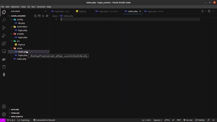Open login.php under views folder

(23, 55)
